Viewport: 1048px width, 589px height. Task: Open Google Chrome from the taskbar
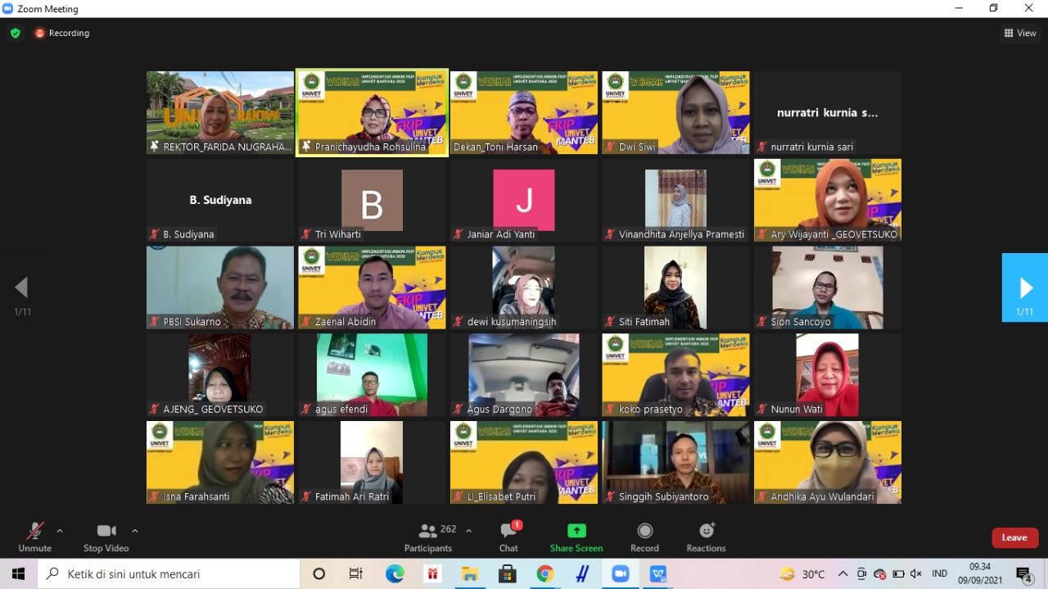(544, 573)
